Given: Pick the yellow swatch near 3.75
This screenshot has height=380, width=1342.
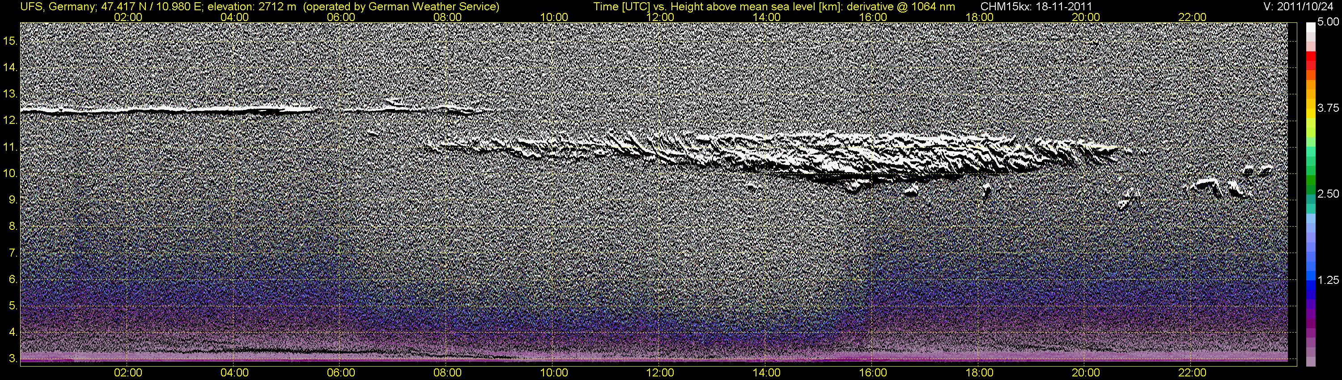Looking at the screenshot, I should pos(1310,114).
